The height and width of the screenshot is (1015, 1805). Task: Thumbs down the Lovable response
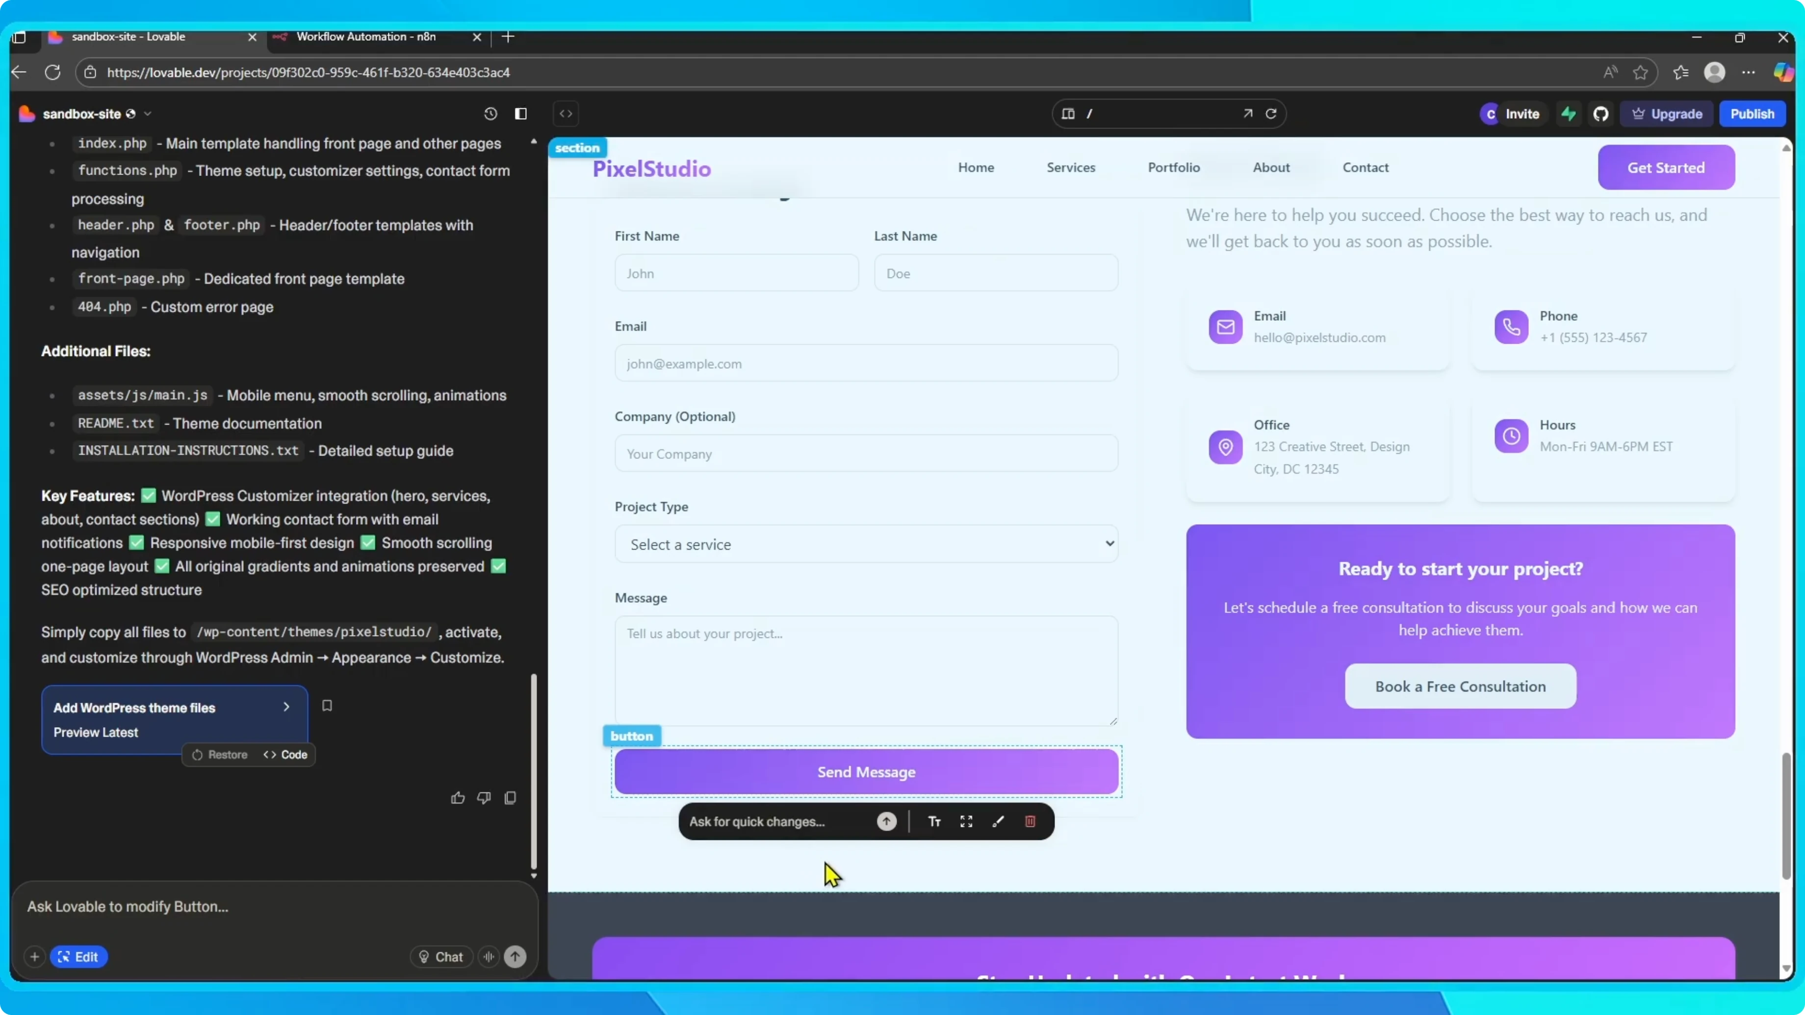pos(484,798)
